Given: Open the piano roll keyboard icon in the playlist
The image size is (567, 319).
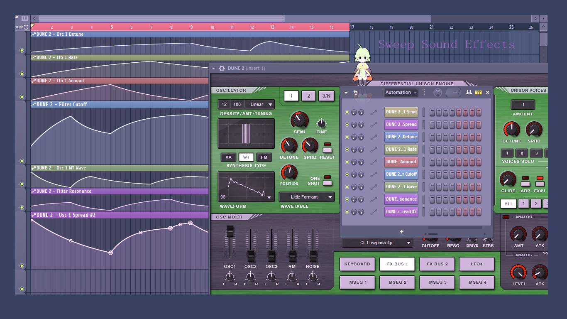Looking at the screenshot, I should click(x=24, y=18).
